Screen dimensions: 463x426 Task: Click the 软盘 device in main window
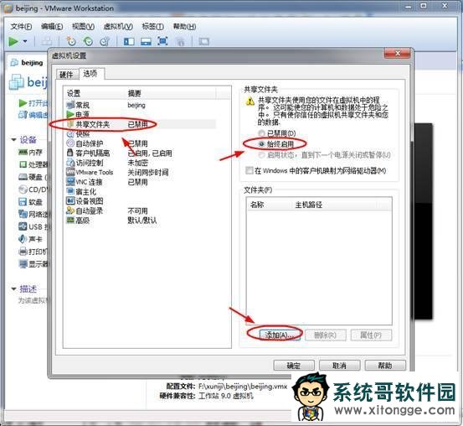point(30,202)
